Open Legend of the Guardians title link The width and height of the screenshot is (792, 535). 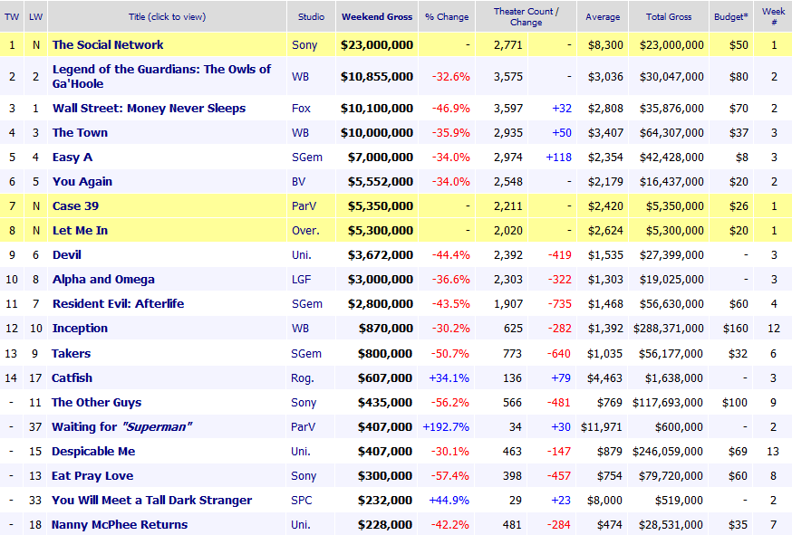tap(161, 76)
